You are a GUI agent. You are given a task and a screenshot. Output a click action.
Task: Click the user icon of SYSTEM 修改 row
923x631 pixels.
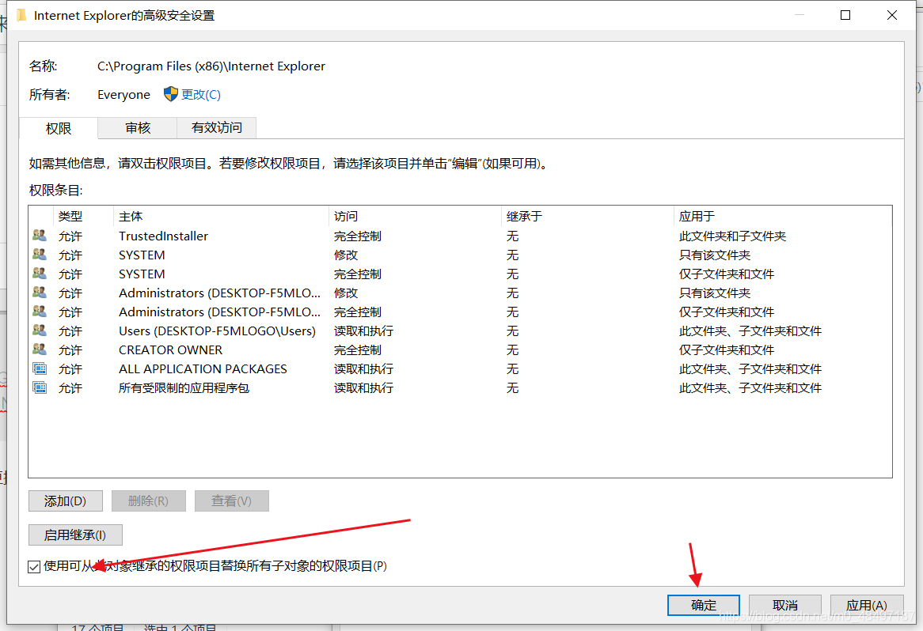tap(40, 255)
